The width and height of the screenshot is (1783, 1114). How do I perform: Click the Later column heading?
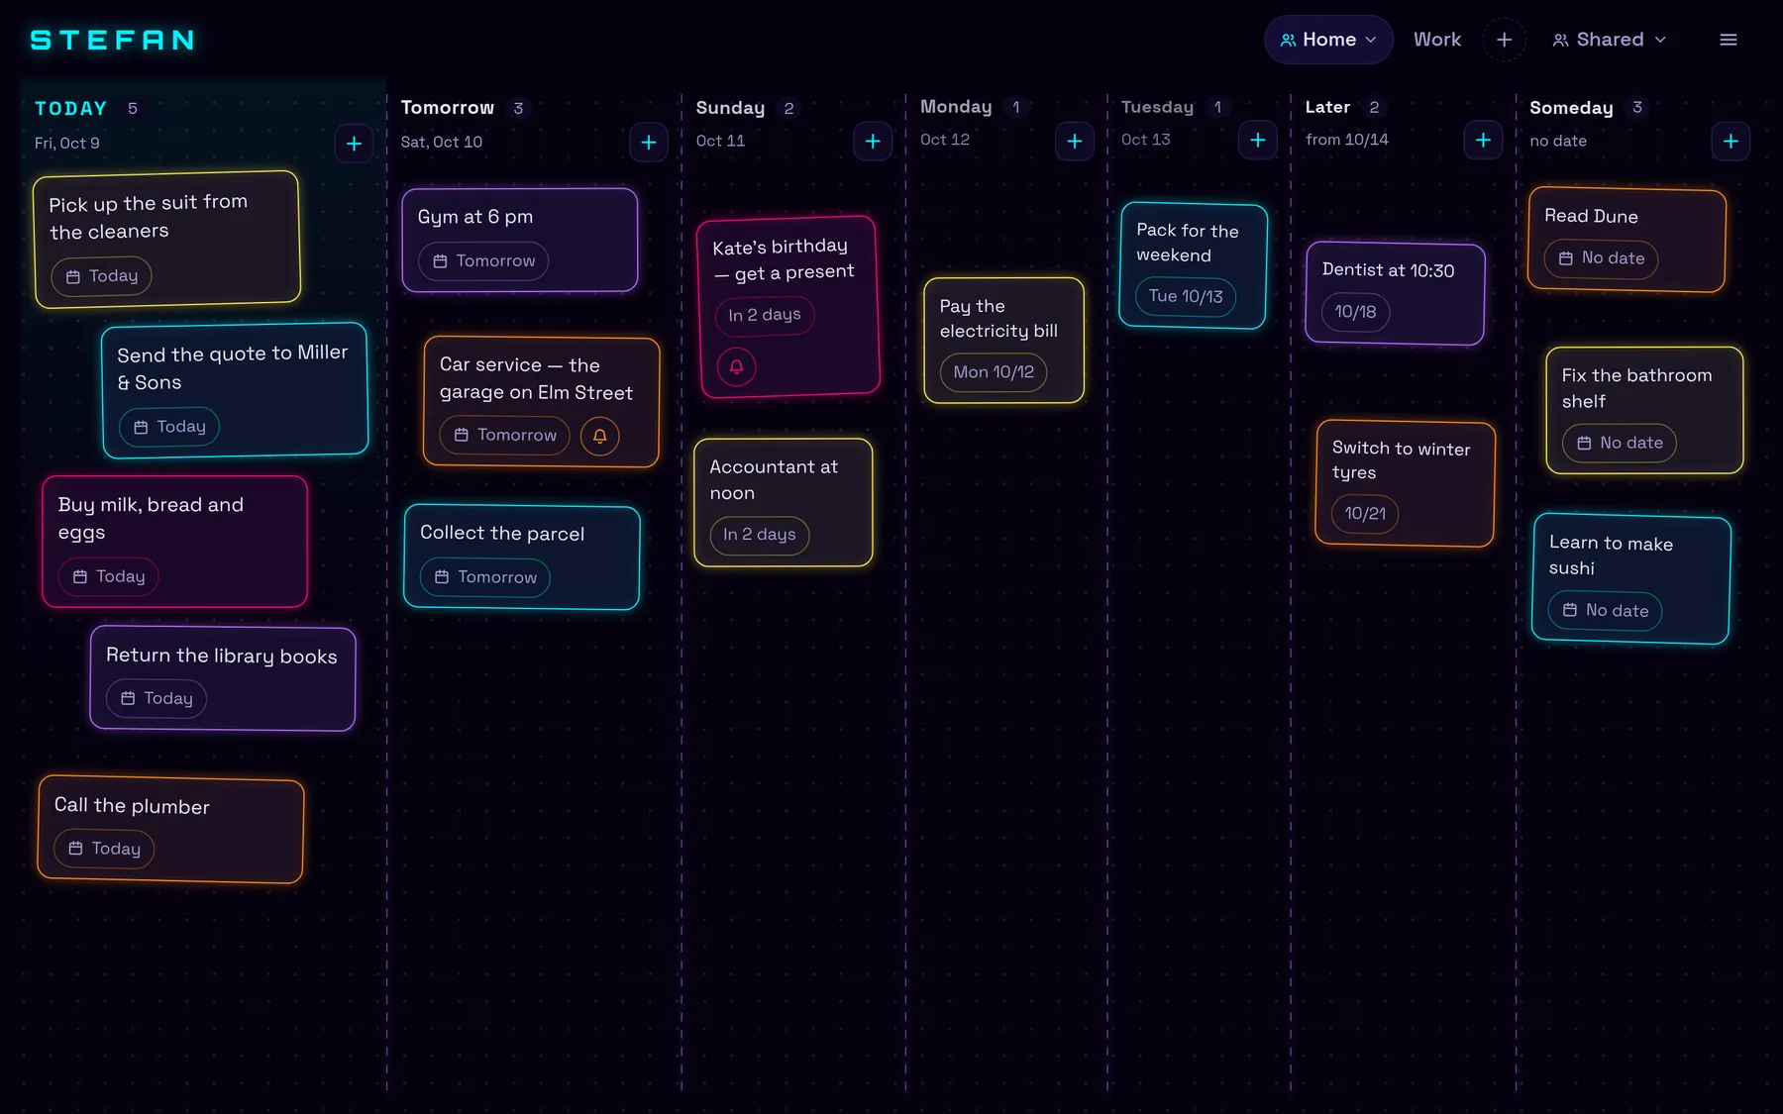coord(1327,107)
